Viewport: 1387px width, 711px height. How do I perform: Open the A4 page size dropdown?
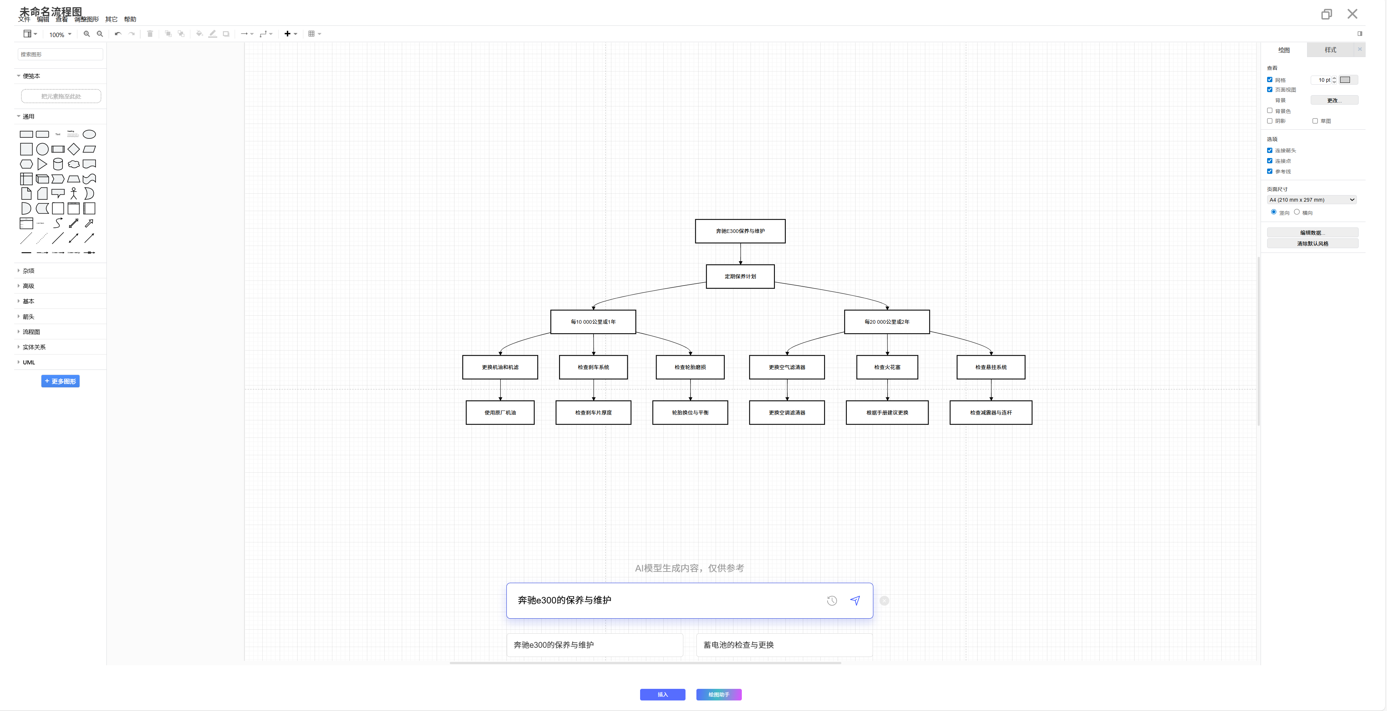coord(1311,200)
